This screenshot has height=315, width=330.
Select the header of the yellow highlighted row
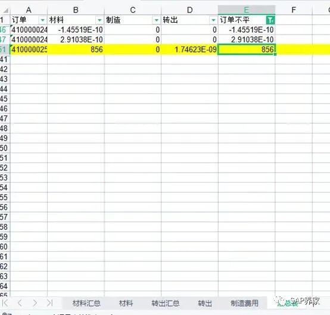tap(5, 49)
